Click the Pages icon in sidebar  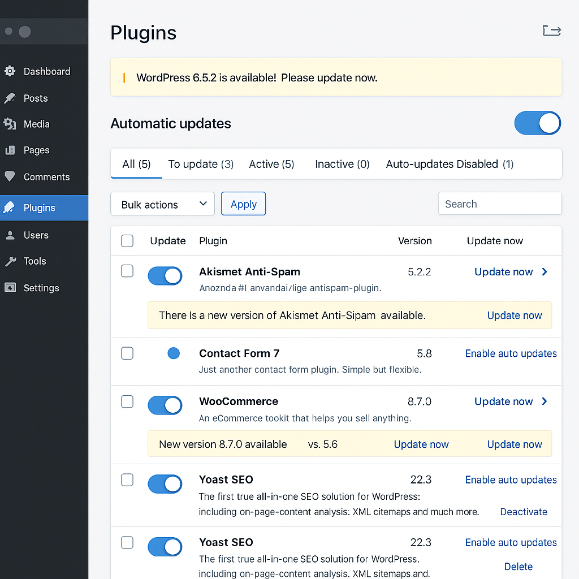pos(10,150)
